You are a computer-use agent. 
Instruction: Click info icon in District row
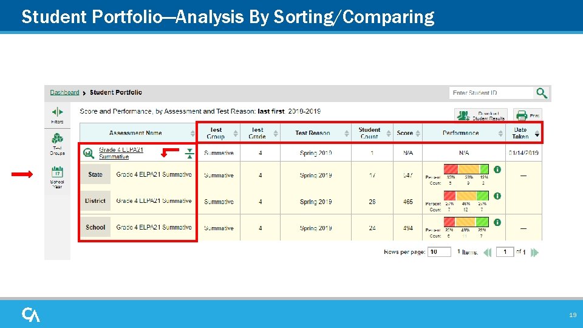point(497,196)
